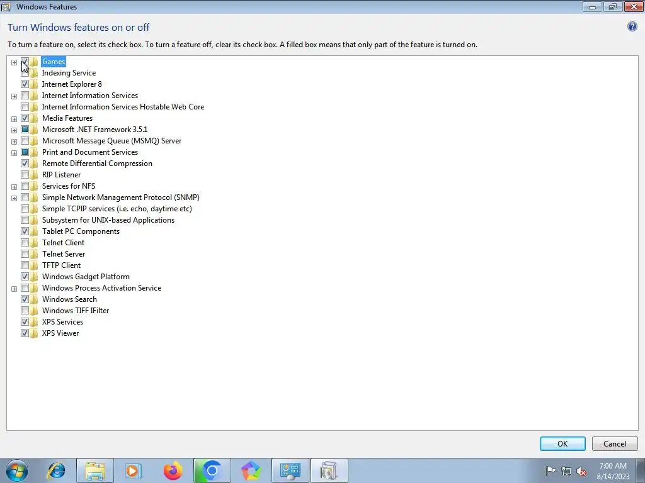This screenshot has width=645, height=483.
Task: Open the Windows Start menu orb
Action: (x=17, y=470)
